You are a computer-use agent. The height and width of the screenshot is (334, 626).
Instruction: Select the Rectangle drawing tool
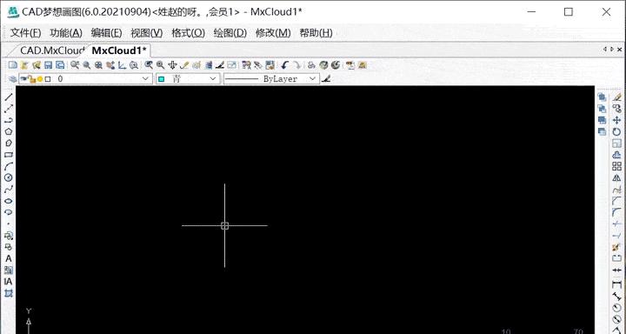point(9,155)
